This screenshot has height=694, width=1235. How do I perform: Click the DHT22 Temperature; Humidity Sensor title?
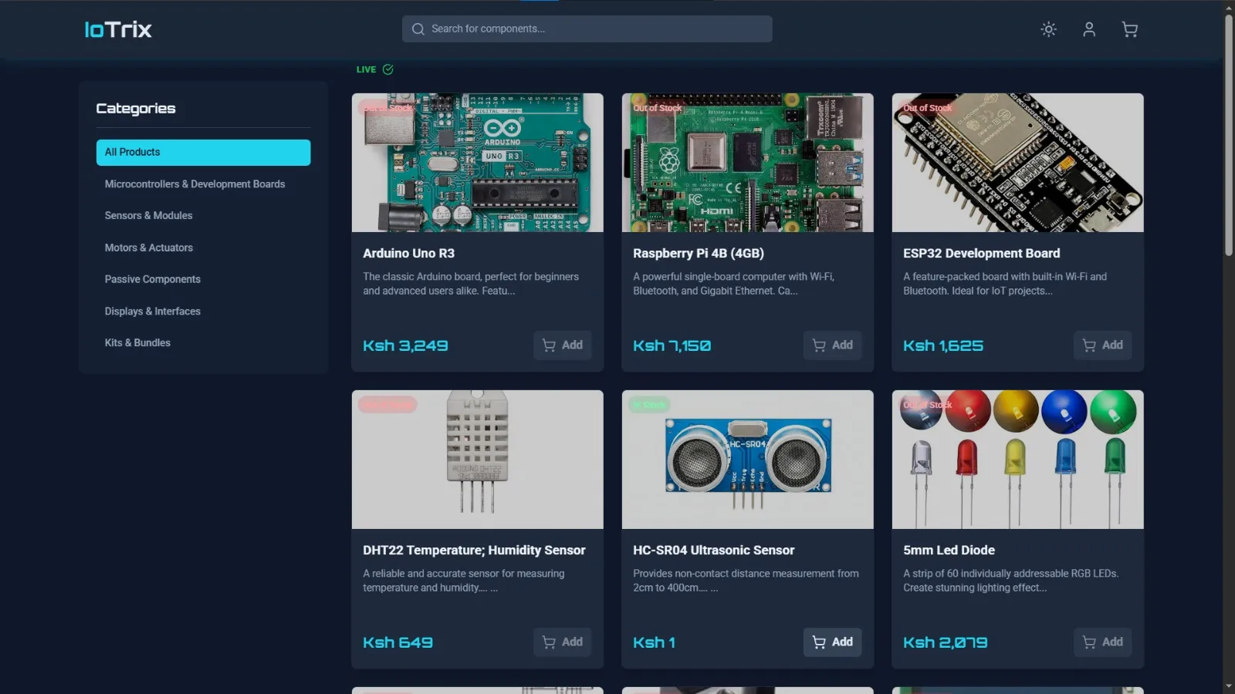(474, 551)
